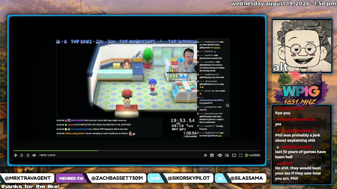This screenshot has height=189, width=337.
Task: Click the Artistic_King_Snake chat name in the video
Action: click(75, 134)
